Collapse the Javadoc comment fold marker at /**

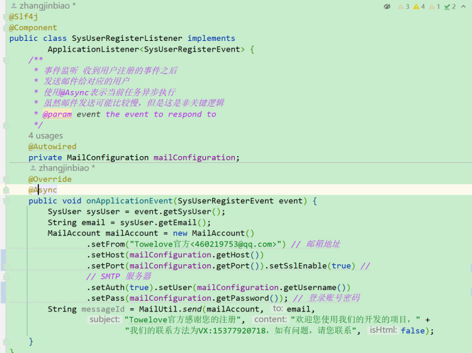tap(6, 60)
